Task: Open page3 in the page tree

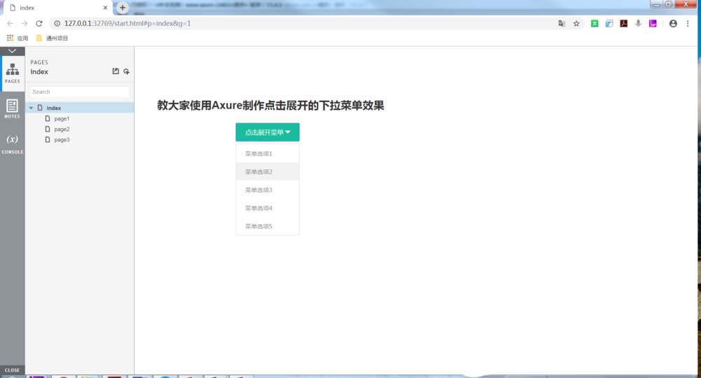Action: point(62,140)
